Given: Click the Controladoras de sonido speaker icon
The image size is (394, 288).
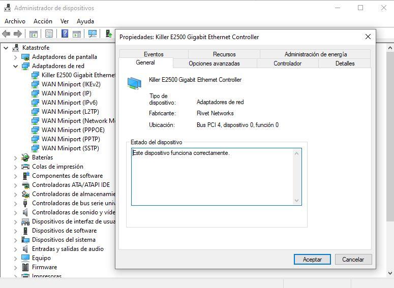Looking at the screenshot, I should pos(25,212).
